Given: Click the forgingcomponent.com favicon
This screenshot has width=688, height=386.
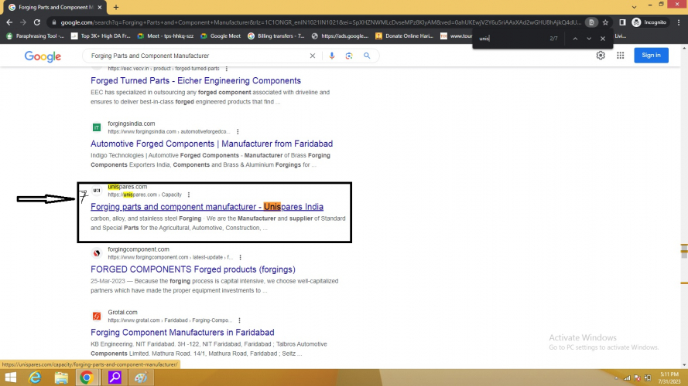Looking at the screenshot, I should [97, 253].
